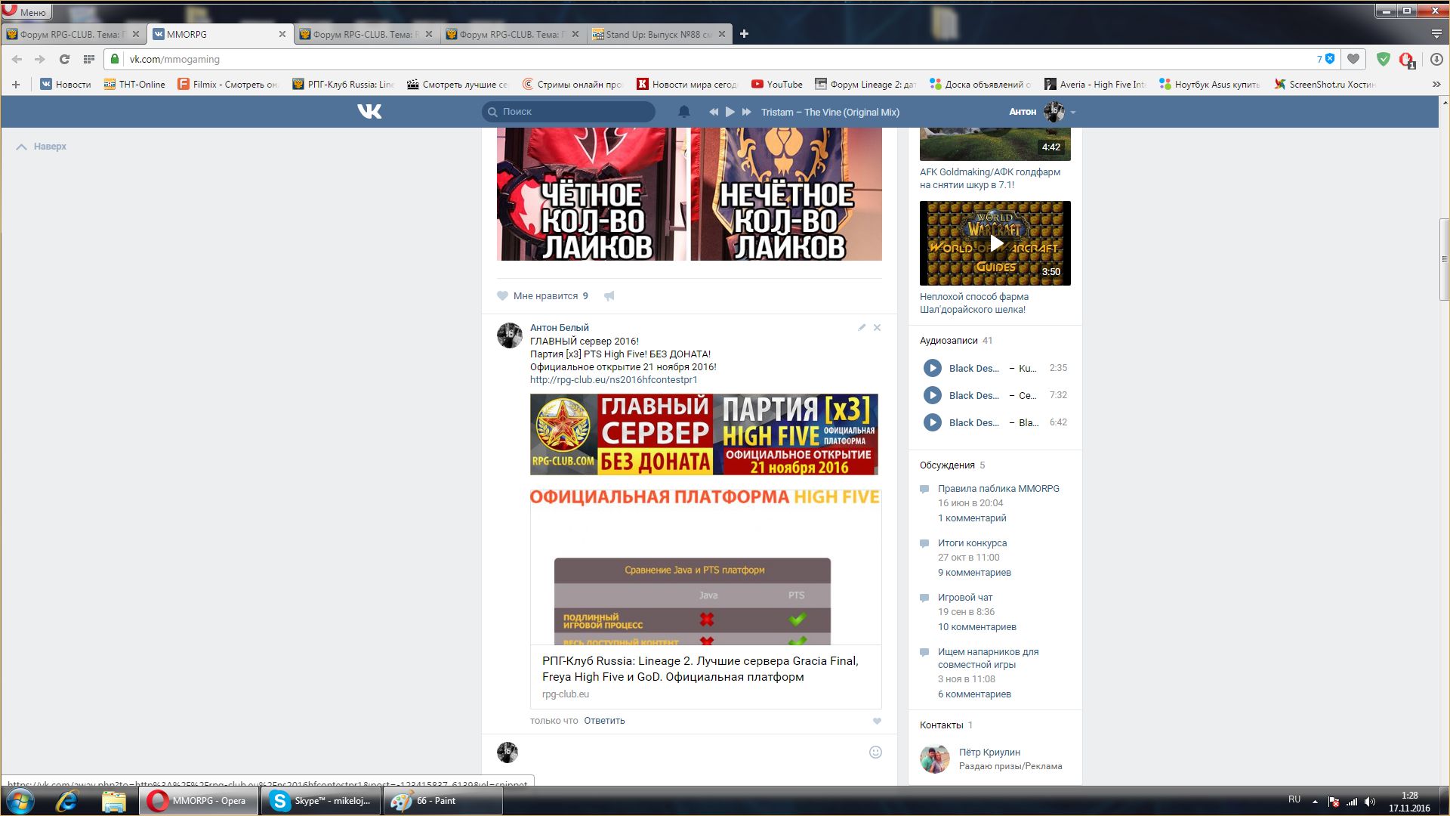
Task: Expand Антон profile dropdown arrow
Action: pyautogui.click(x=1073, y=113)
